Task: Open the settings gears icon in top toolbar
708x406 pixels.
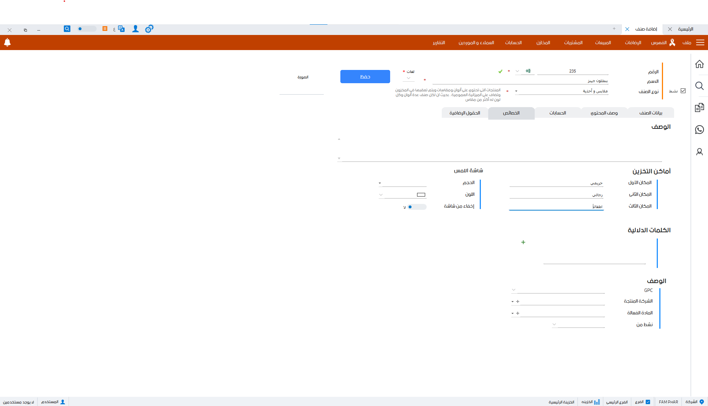Action: point(149,29)
